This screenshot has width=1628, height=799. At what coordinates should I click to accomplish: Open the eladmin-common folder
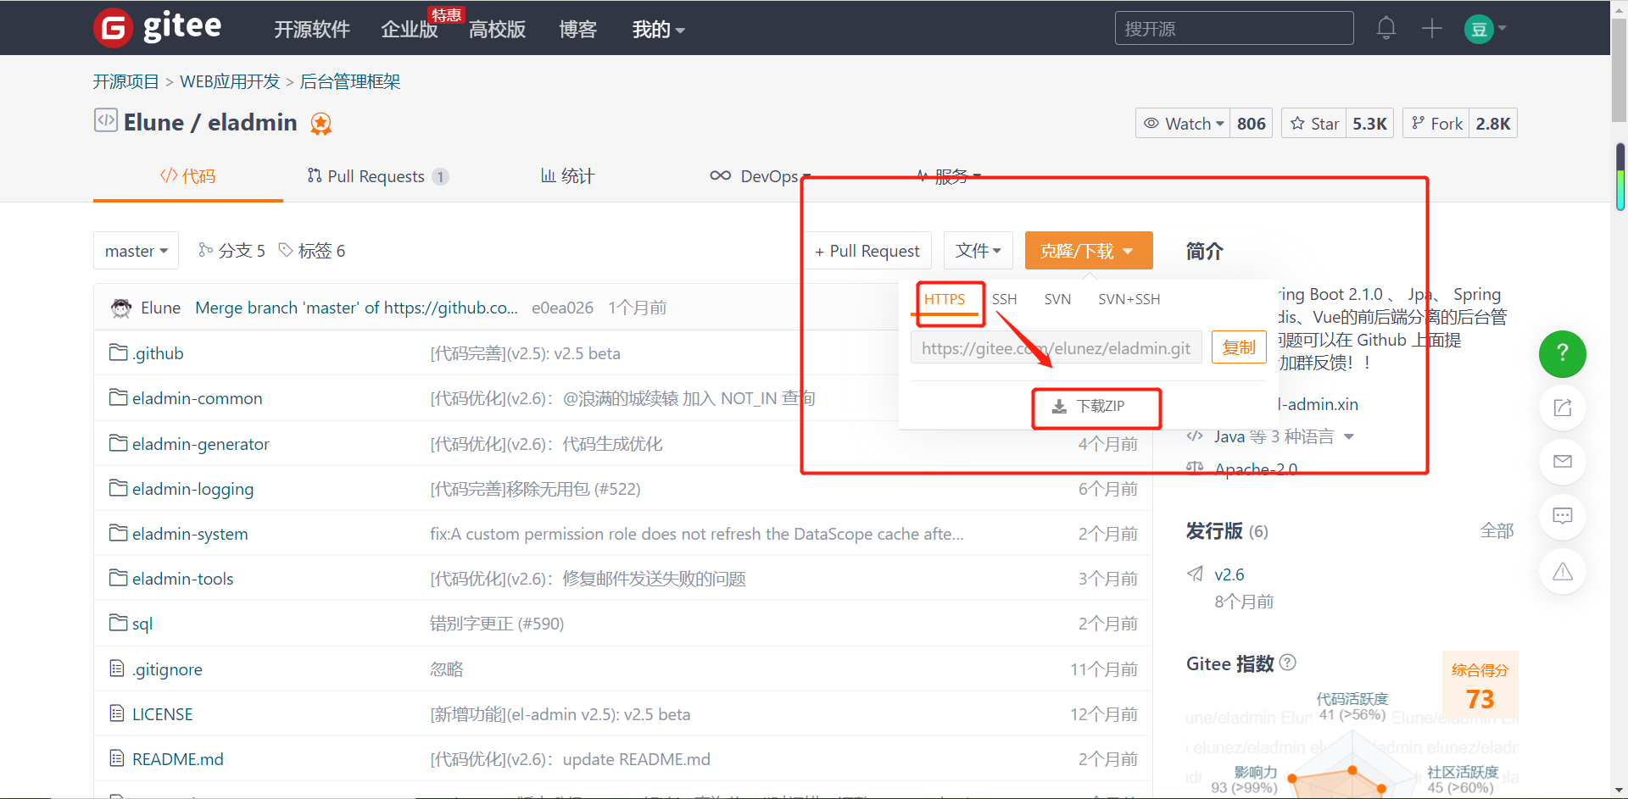[197, 398]
